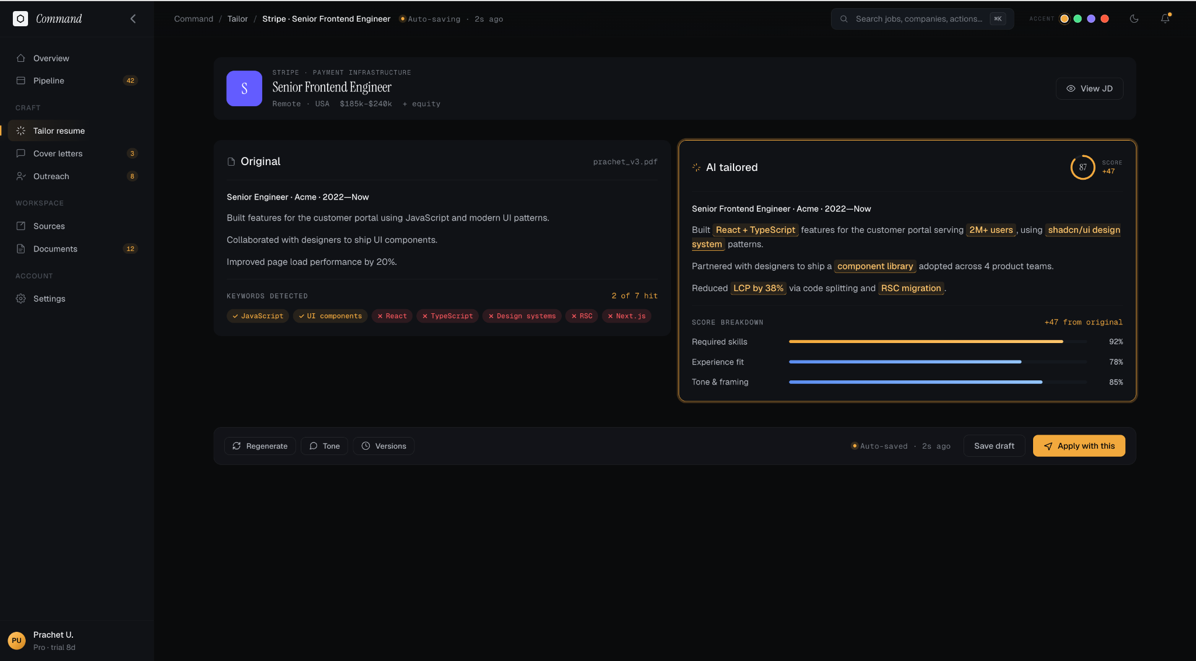The image size is (1196, 661).
Task: Click the Documents count badge 12
Action: 130,249
